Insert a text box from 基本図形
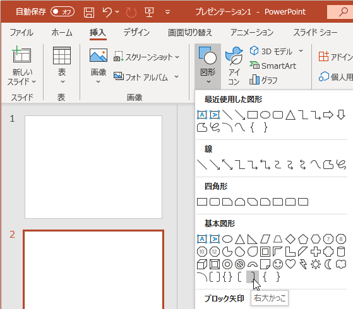The height and width of the screenshot is (309, 353). pos(202,239)
